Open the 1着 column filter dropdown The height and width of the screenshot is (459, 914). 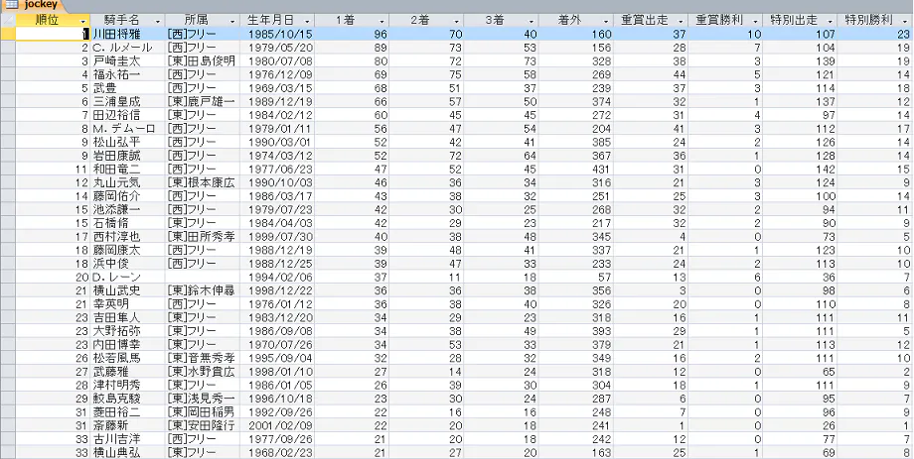pyautogui.click(x=381, y=21)
